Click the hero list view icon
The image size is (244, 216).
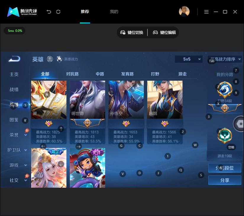pyautogui.click(x=50, y=59)
